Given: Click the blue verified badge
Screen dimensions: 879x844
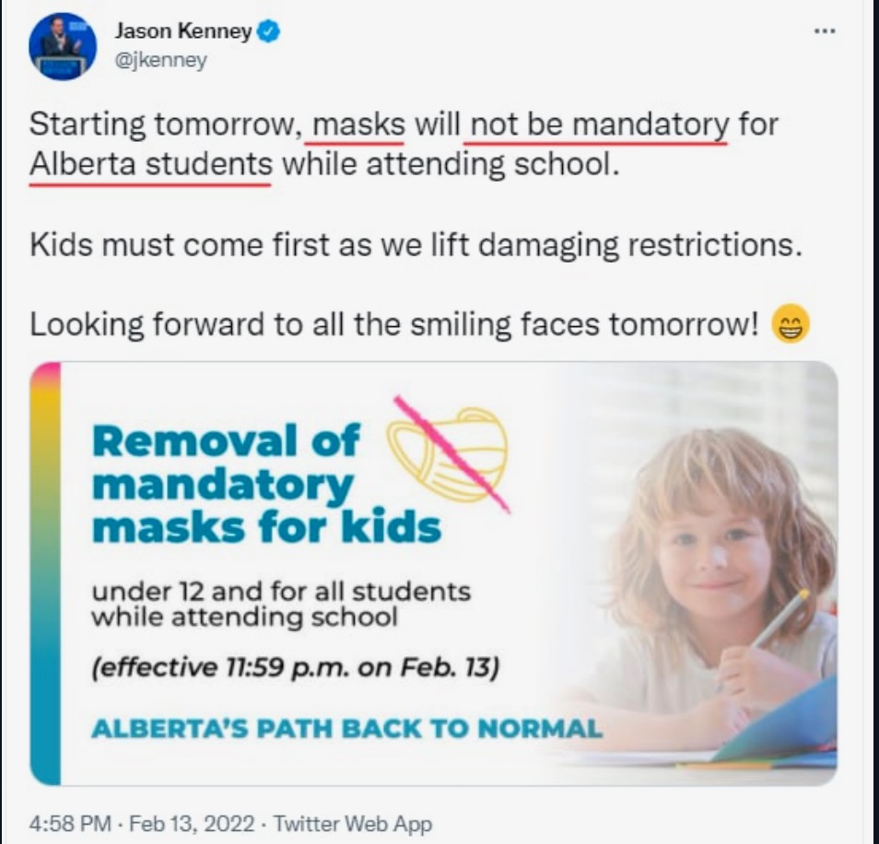Looking at the screenshot, I should pos(268,31).
